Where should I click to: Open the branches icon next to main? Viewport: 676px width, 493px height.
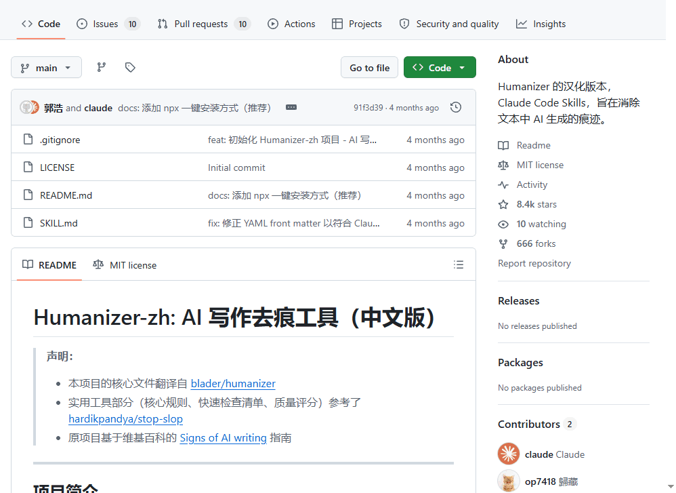(x=102, y=67)
